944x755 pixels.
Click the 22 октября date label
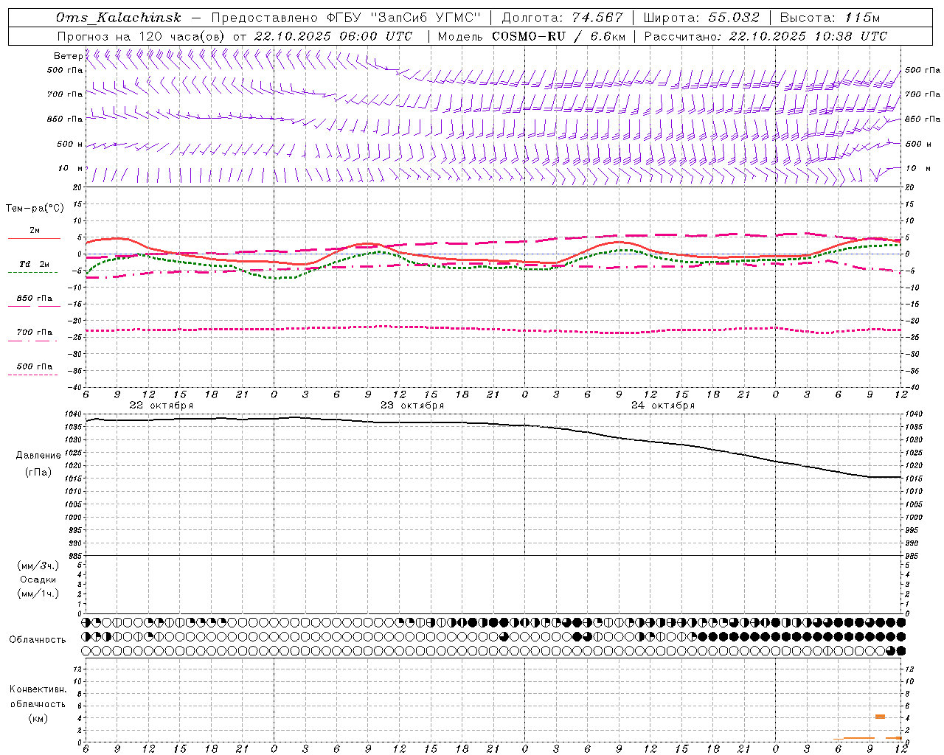(x=162, y=406)
